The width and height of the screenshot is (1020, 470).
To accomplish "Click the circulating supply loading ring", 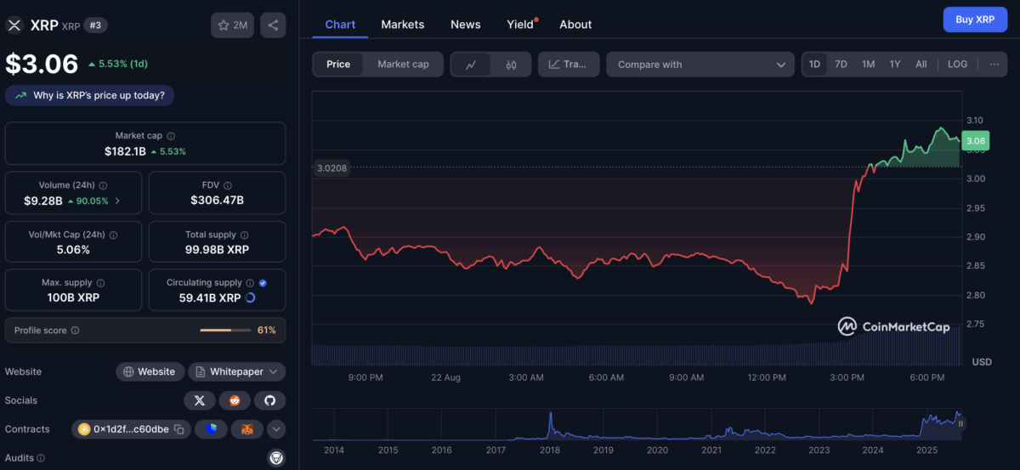I will [250, 298].
